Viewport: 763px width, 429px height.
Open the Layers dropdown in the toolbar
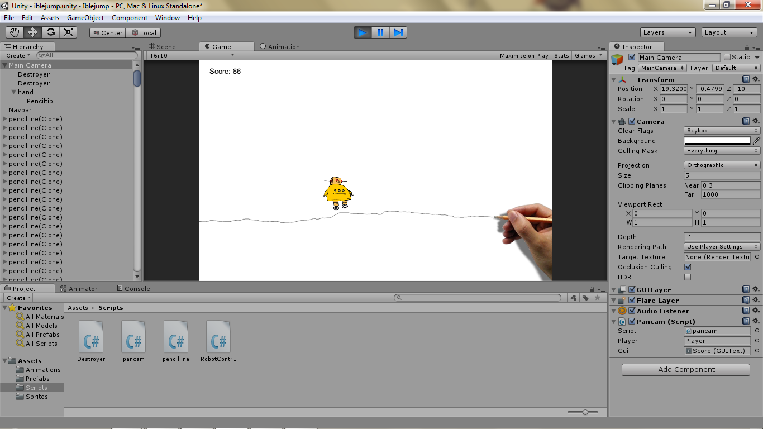point(667,32)
